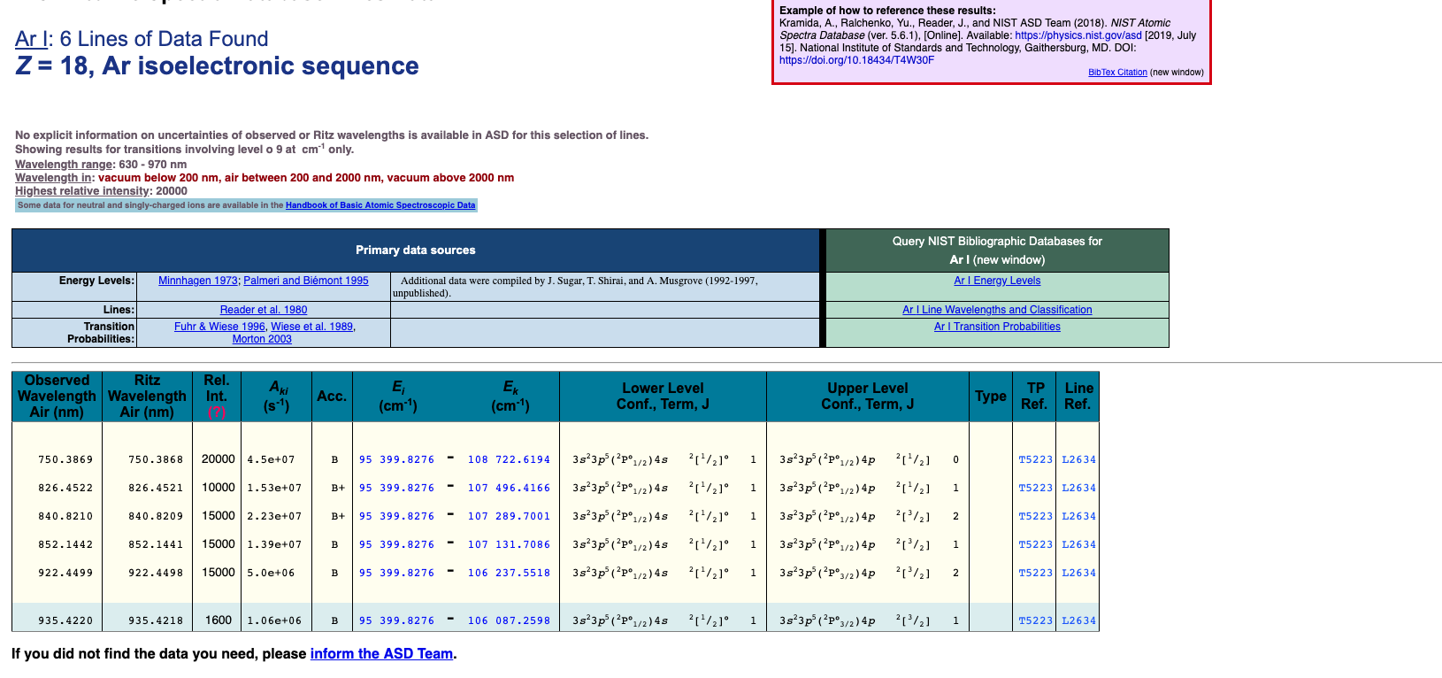
Task: Click the Wavelength range label link
Action: tap(64, 165)
